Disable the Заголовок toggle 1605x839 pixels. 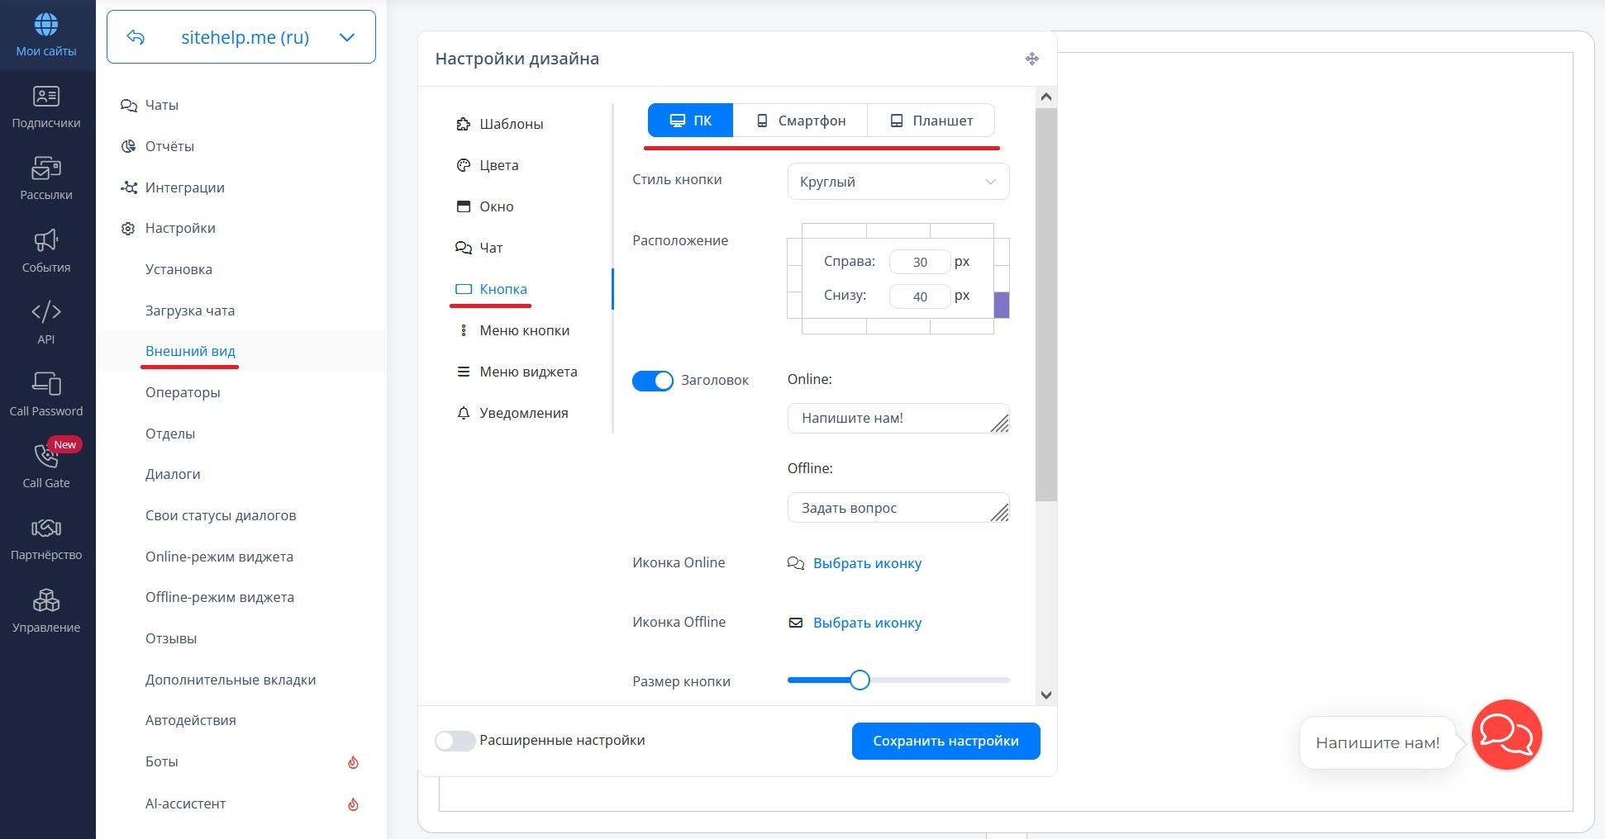(653, 381)
